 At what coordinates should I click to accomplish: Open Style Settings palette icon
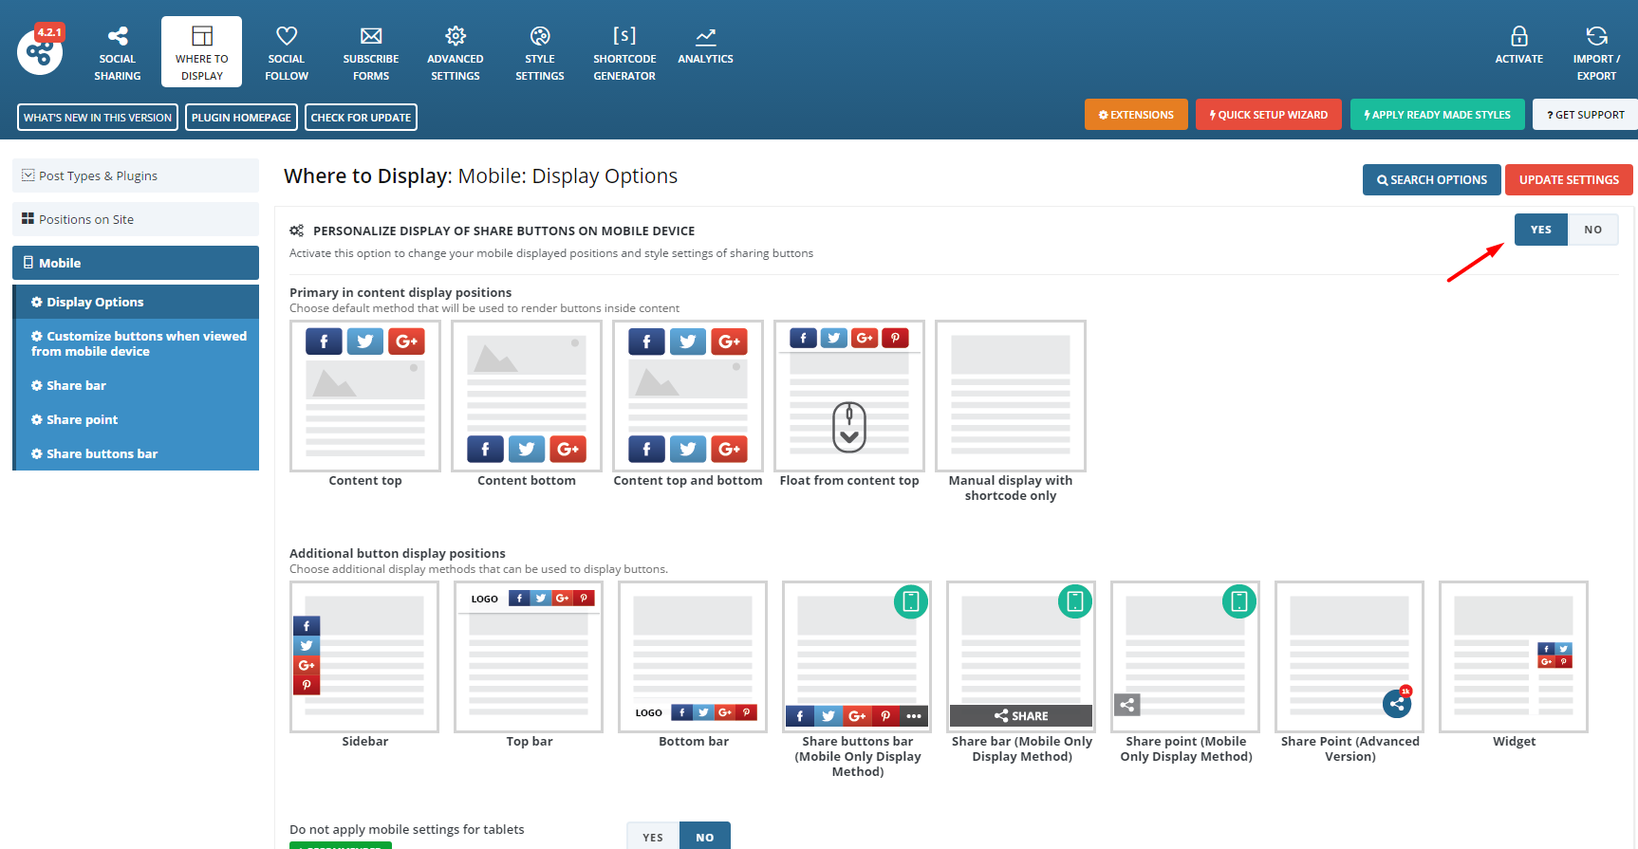[x=540, y=38]
